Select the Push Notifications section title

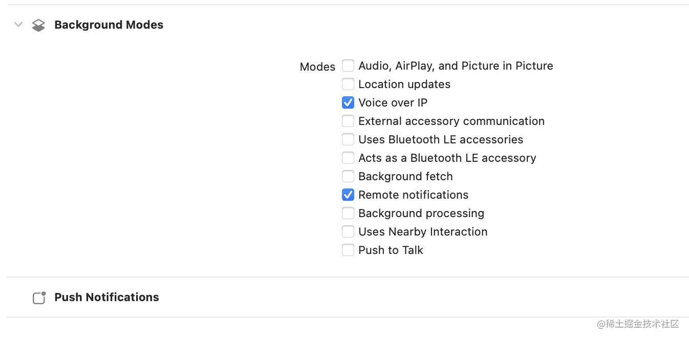(x=106, y=297)
